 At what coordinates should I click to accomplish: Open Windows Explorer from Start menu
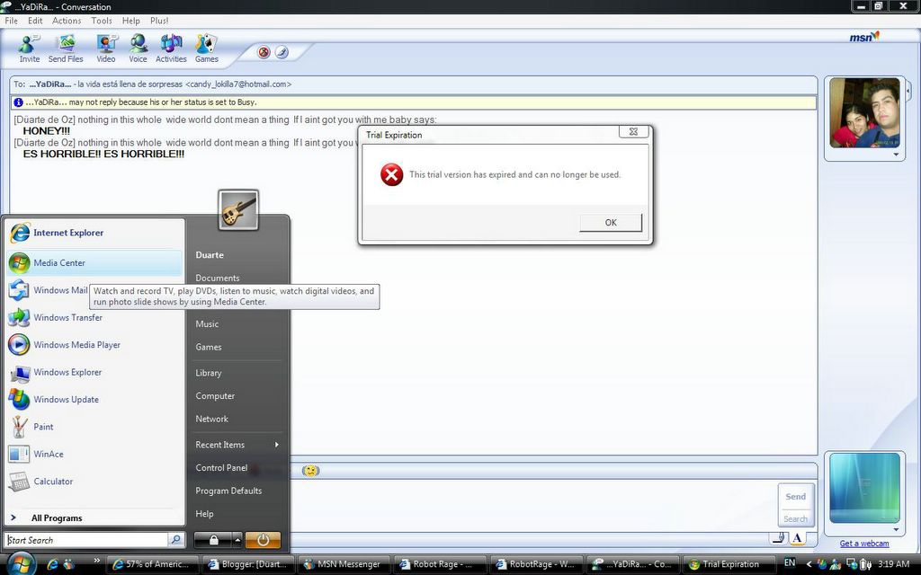pos(94,372)
